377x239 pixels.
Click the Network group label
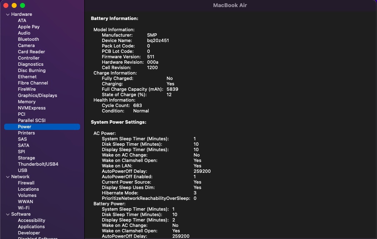[20, 177]
